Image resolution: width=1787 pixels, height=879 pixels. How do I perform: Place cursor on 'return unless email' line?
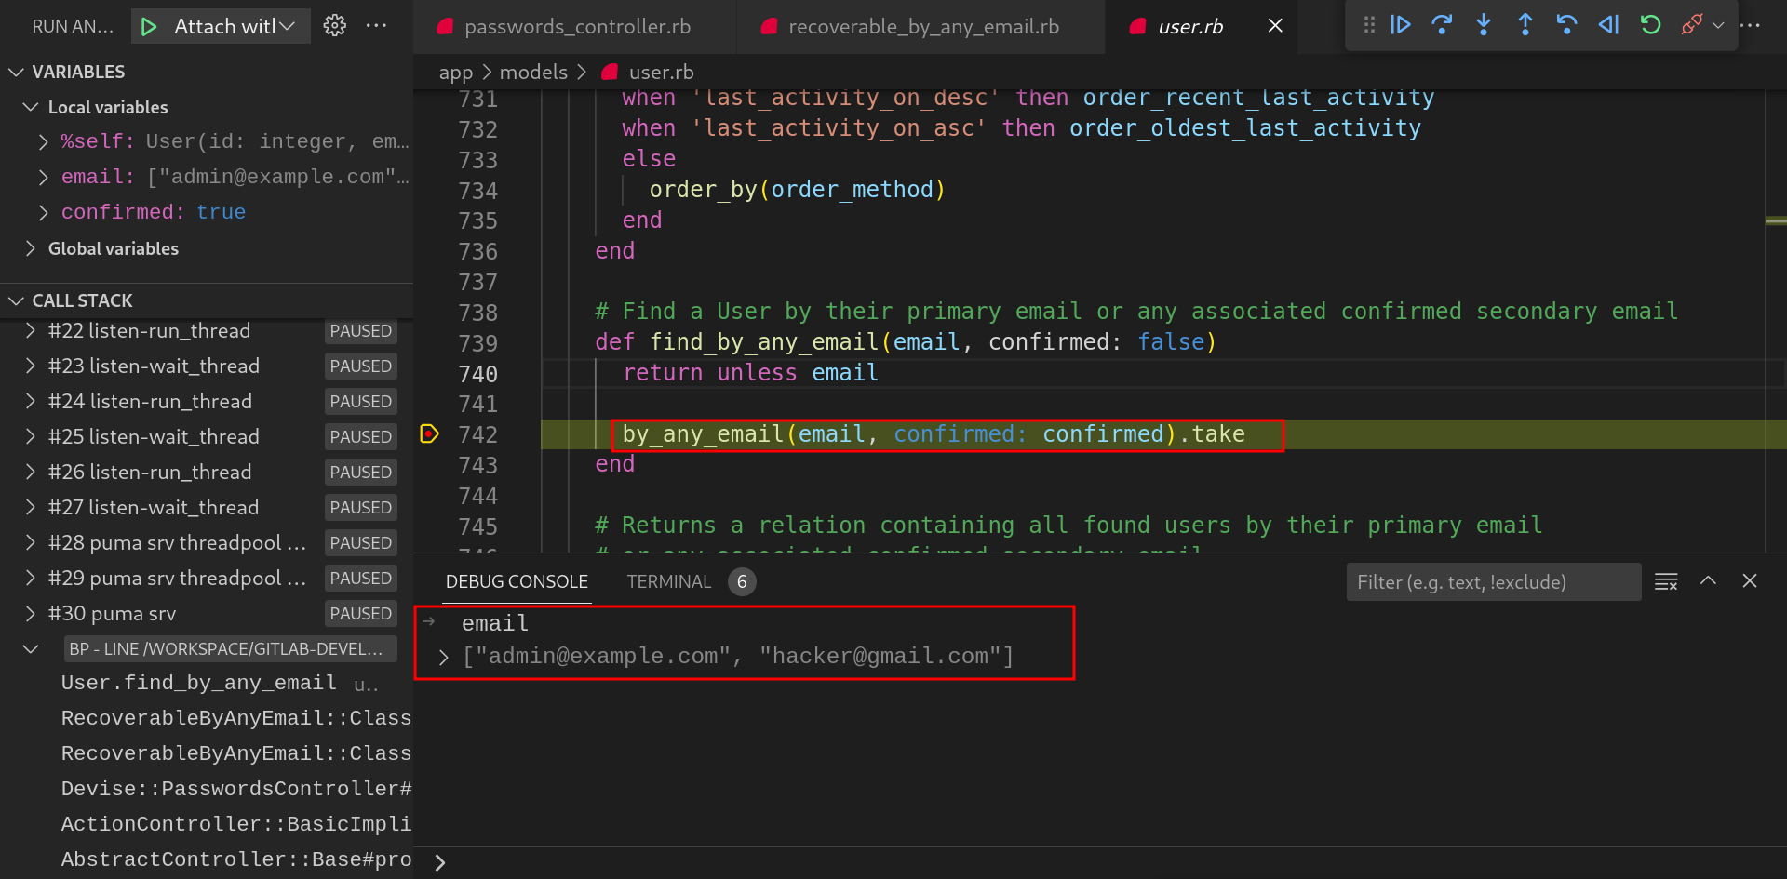click(x=750, y=373)
